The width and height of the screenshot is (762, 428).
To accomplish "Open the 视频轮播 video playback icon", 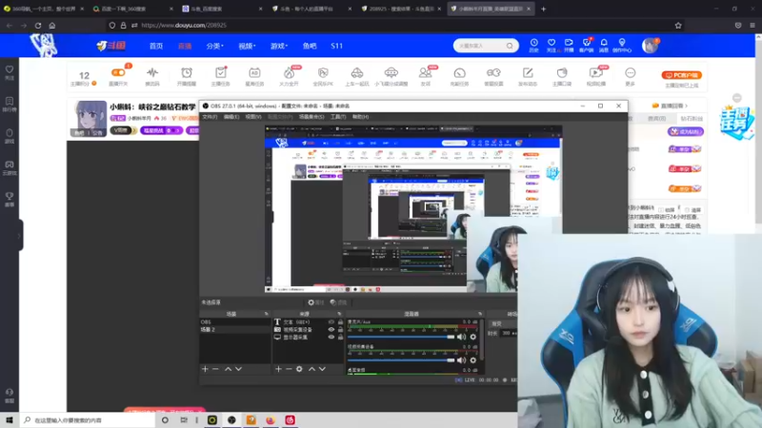I will [596, 73].
